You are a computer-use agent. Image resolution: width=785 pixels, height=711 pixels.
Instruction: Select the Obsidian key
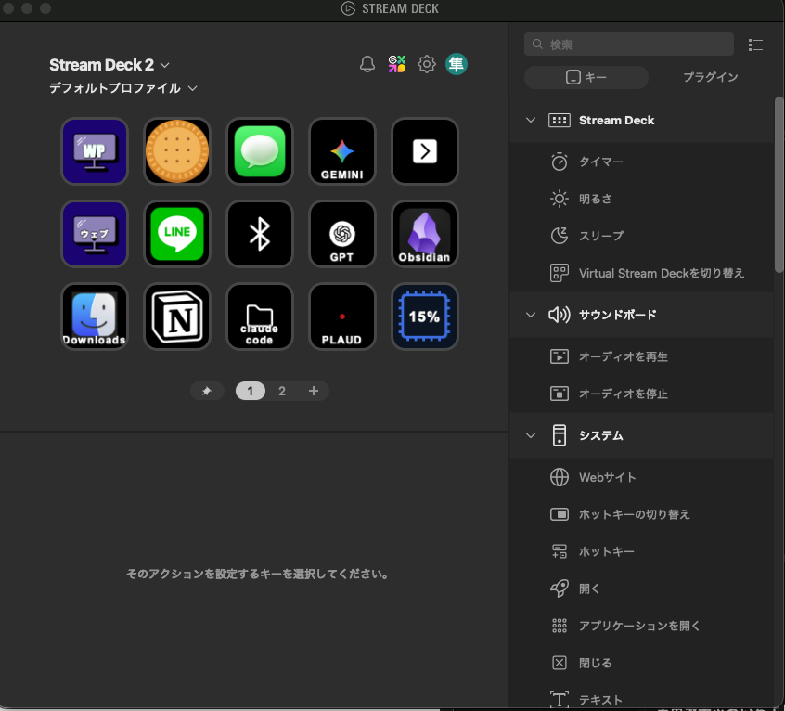[425, 234]
